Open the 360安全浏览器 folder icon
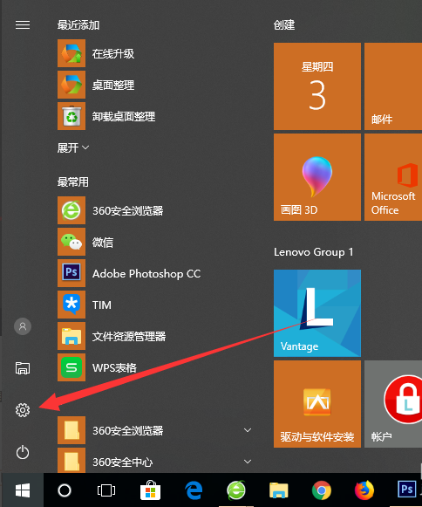The height and width of the screenshot is (507, 422). (x=71, y=430)
